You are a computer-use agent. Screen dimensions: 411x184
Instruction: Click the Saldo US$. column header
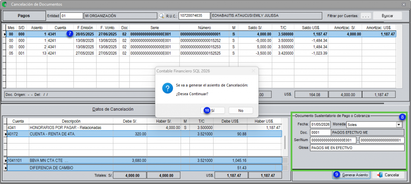point(311,28)
